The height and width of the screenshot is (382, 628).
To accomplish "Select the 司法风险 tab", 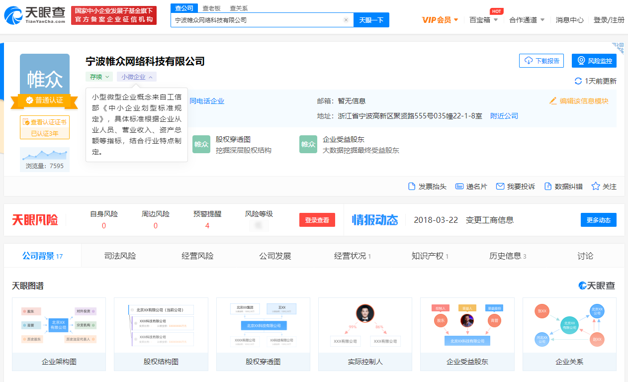I will point(120,256).
